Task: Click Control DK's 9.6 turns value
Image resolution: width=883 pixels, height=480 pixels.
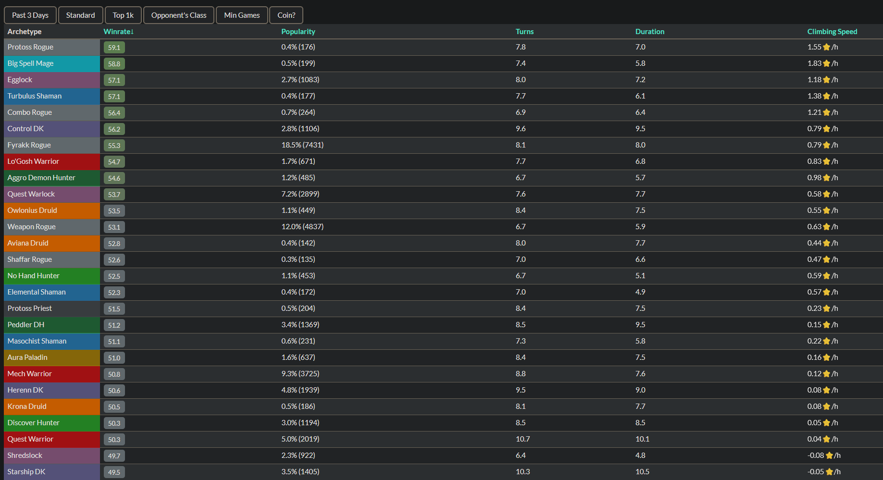Action: [x=521, y=129]
